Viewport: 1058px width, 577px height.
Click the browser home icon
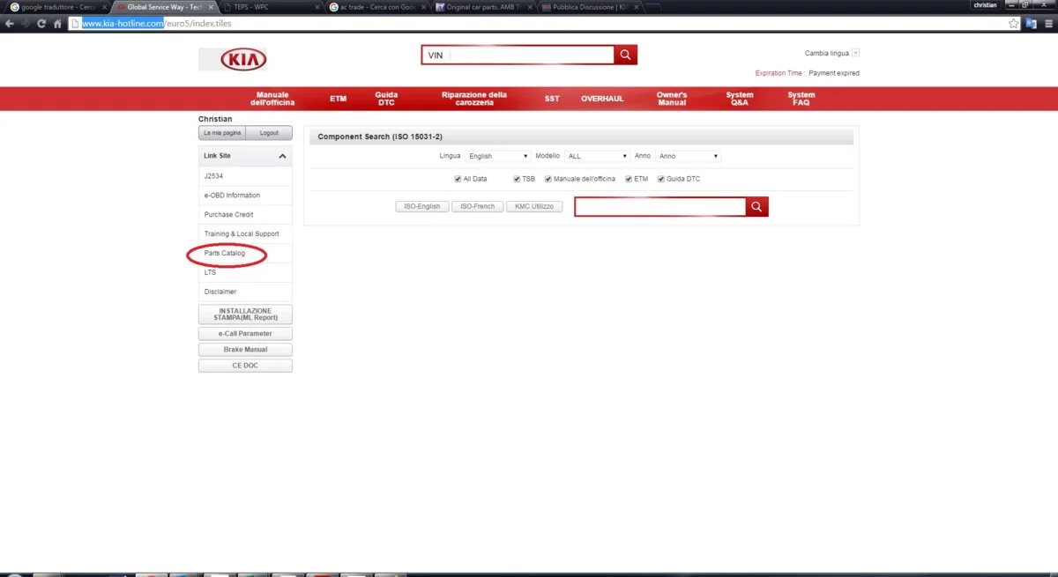(x=57, y=23)
